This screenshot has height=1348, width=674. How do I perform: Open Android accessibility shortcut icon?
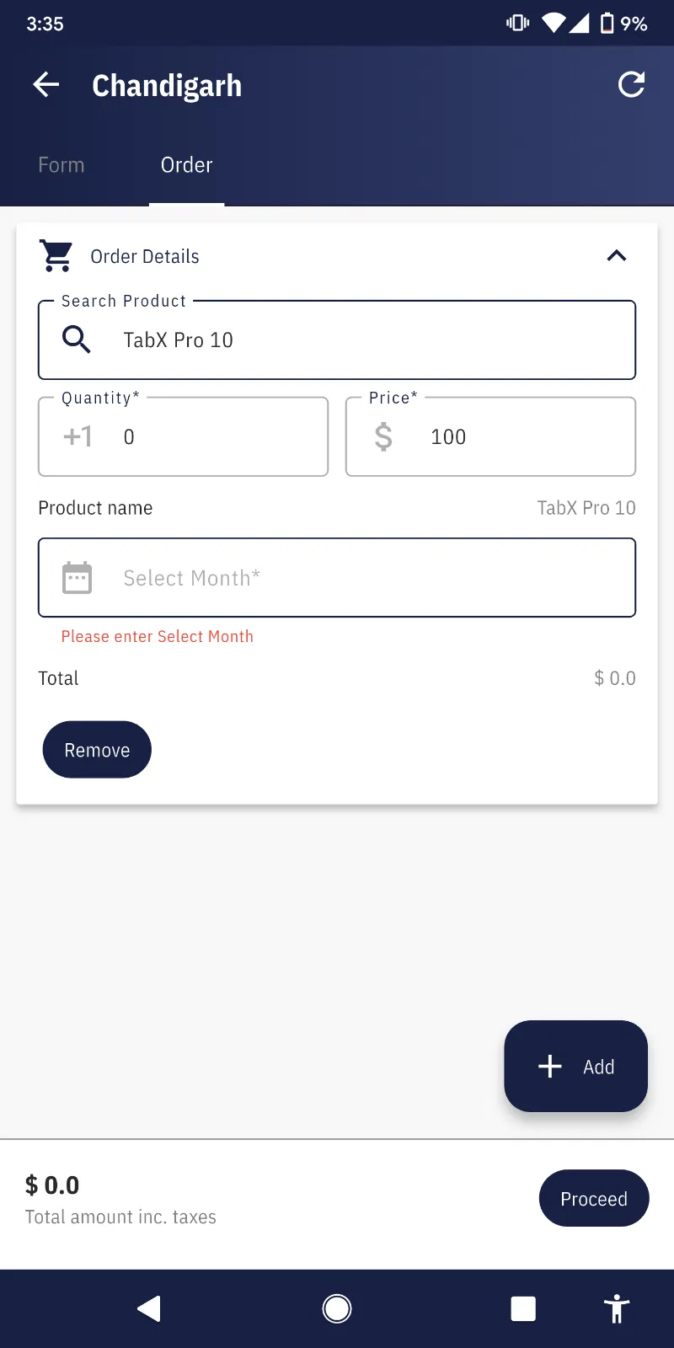pyautogui.click(x=617, y=1308)
